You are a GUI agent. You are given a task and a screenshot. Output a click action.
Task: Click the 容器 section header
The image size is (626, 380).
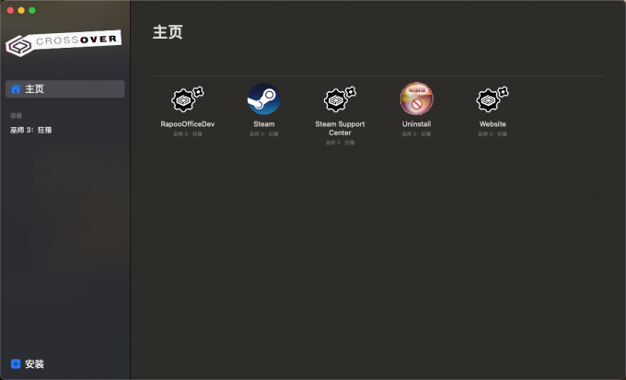[16, 116]
